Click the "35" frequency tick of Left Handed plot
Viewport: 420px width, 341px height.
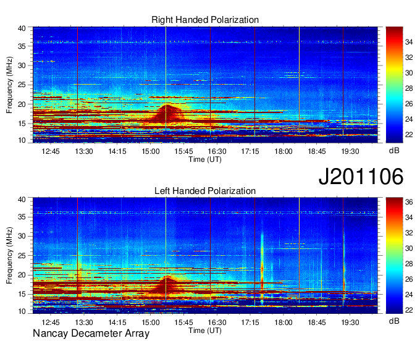pyautogui.click(x=22, y=217)
